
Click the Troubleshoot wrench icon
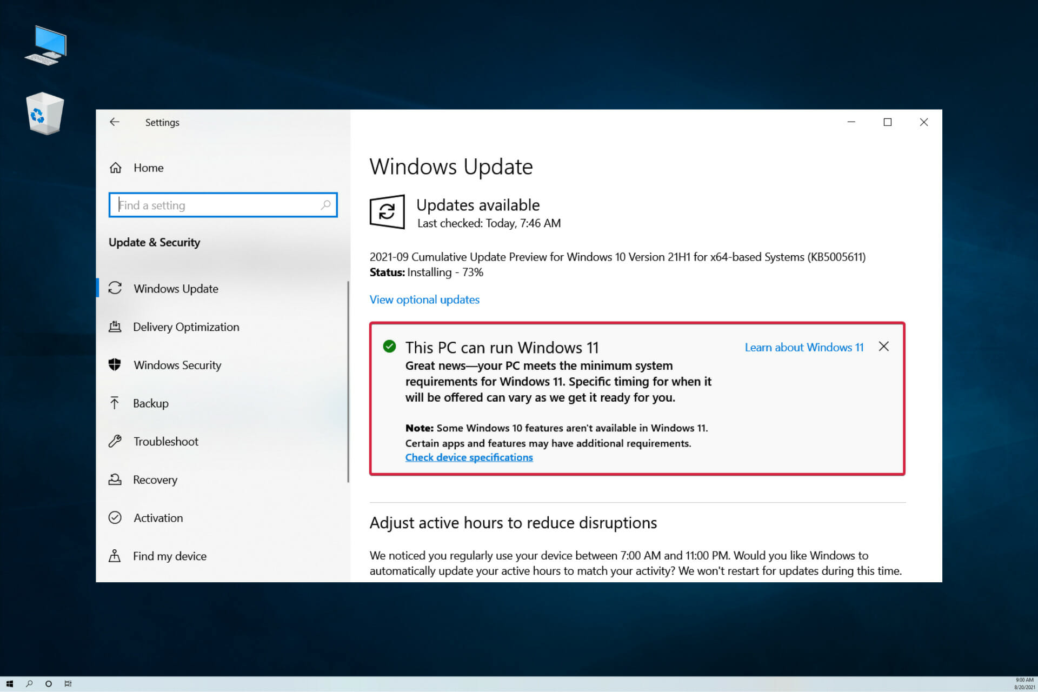click(x=115, y=441)
